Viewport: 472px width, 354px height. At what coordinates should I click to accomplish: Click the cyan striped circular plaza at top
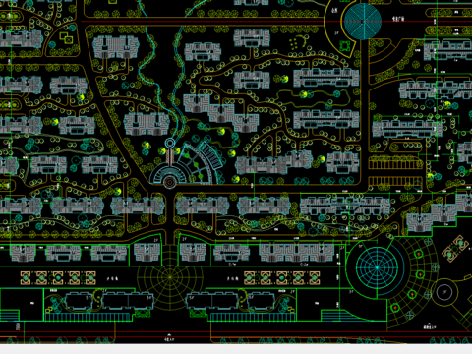coord(363,22)
